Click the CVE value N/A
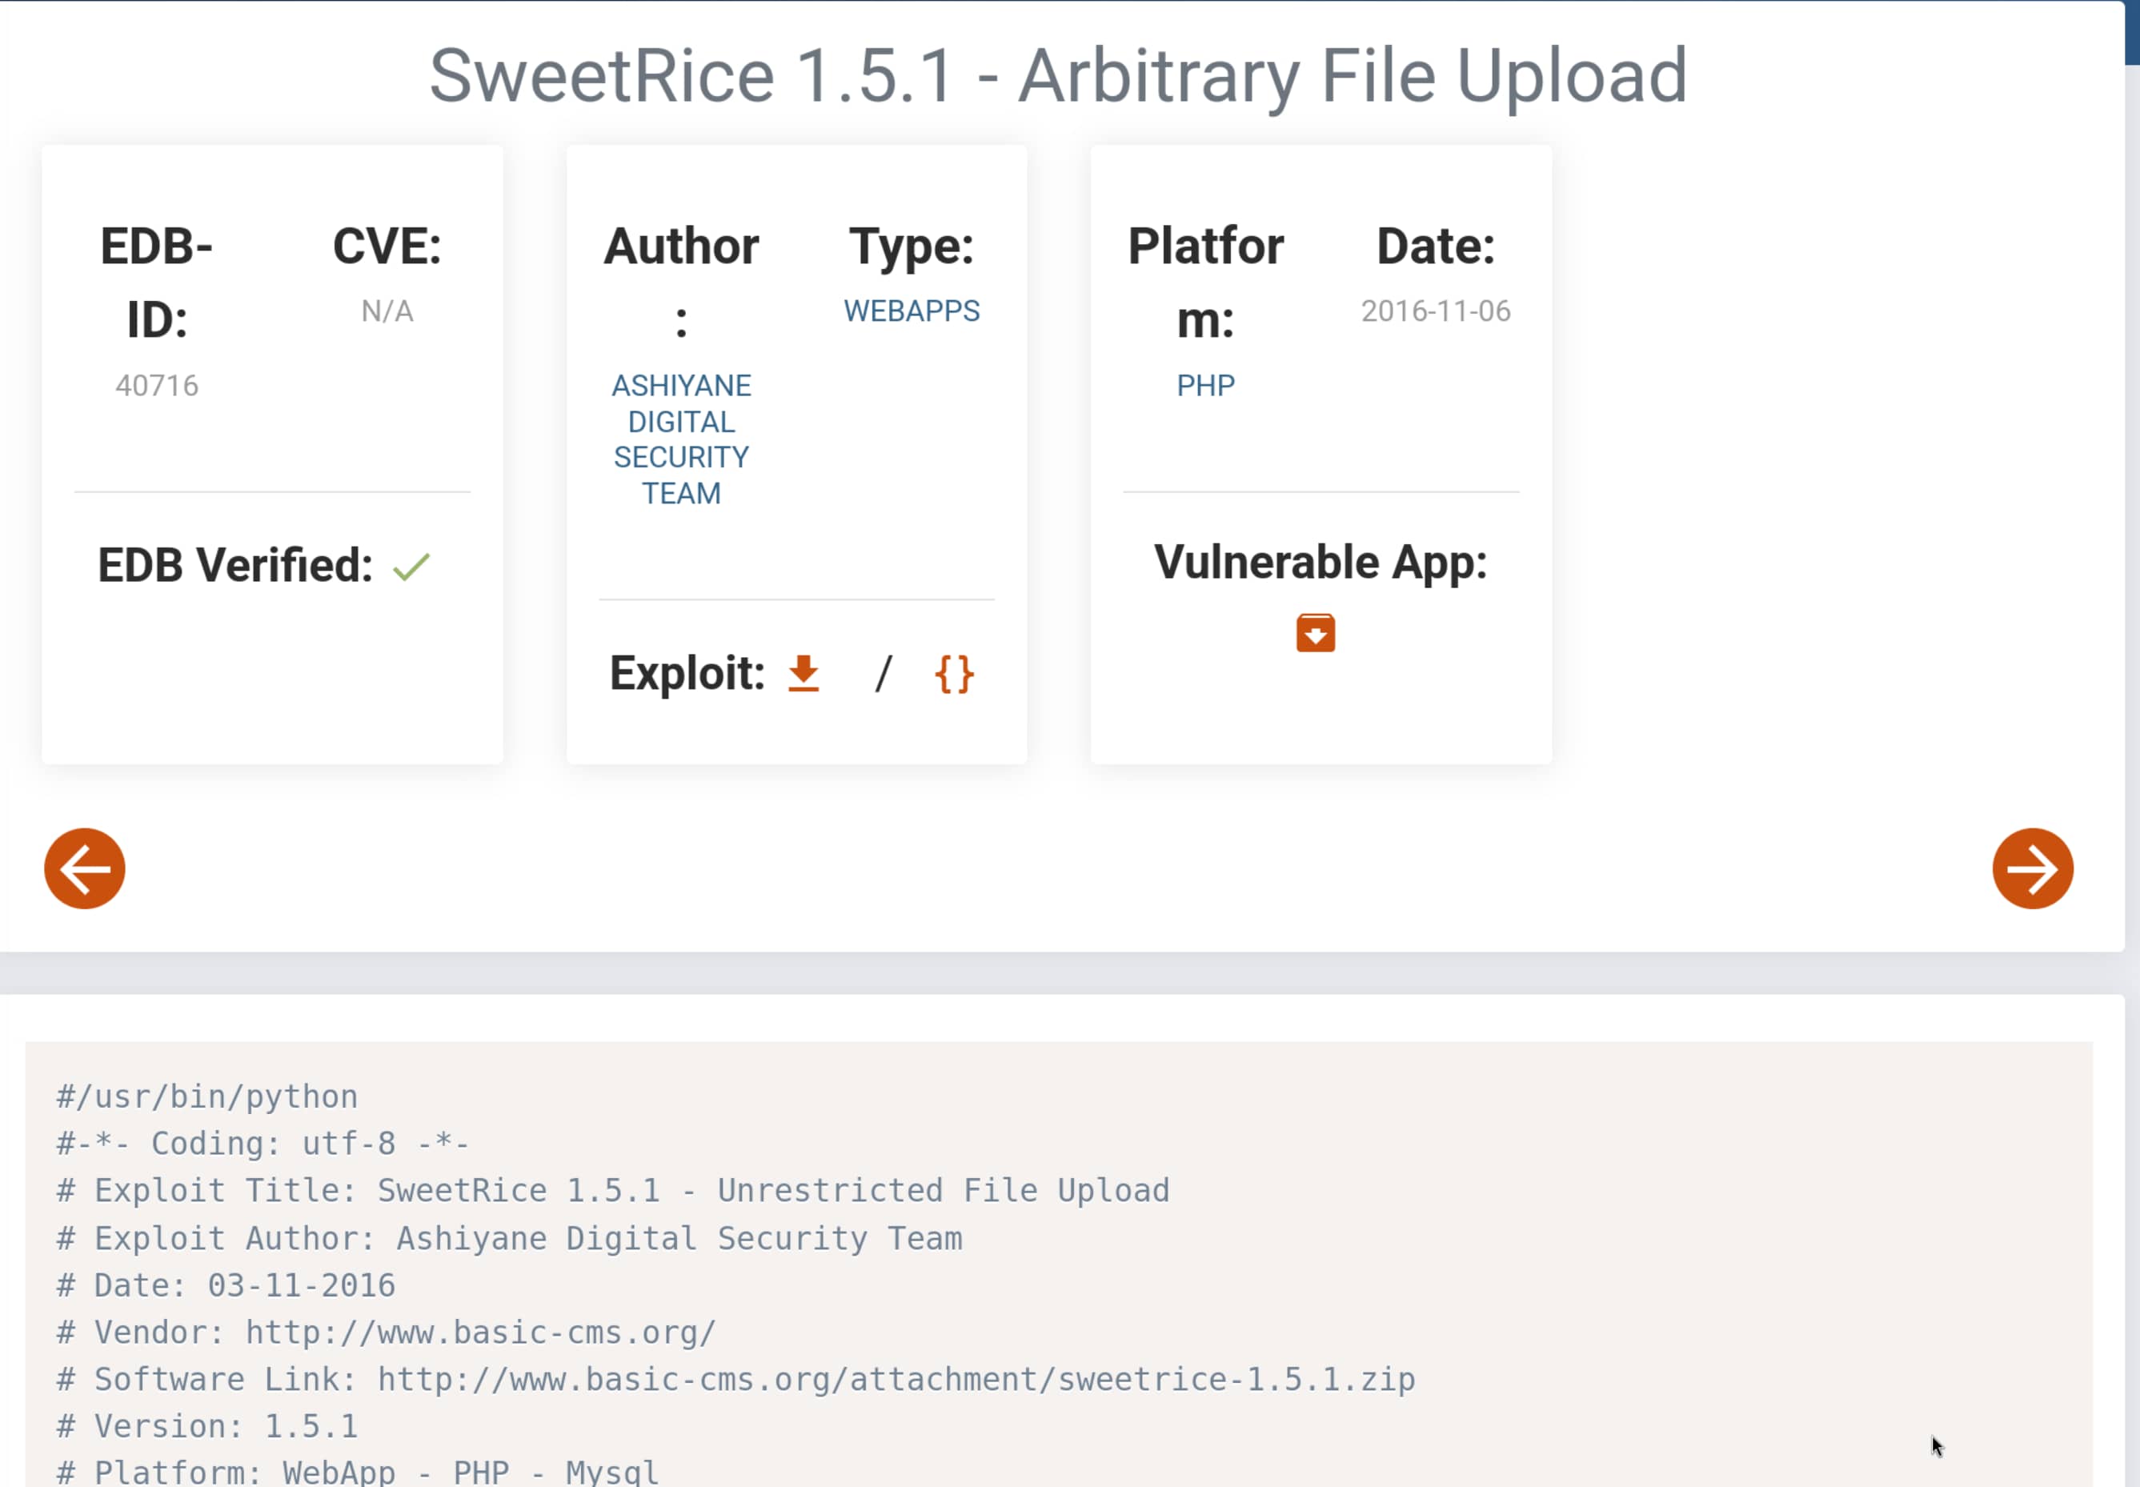 (387, 311)
